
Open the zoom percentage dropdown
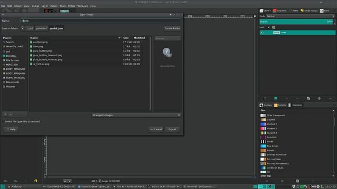100,181
